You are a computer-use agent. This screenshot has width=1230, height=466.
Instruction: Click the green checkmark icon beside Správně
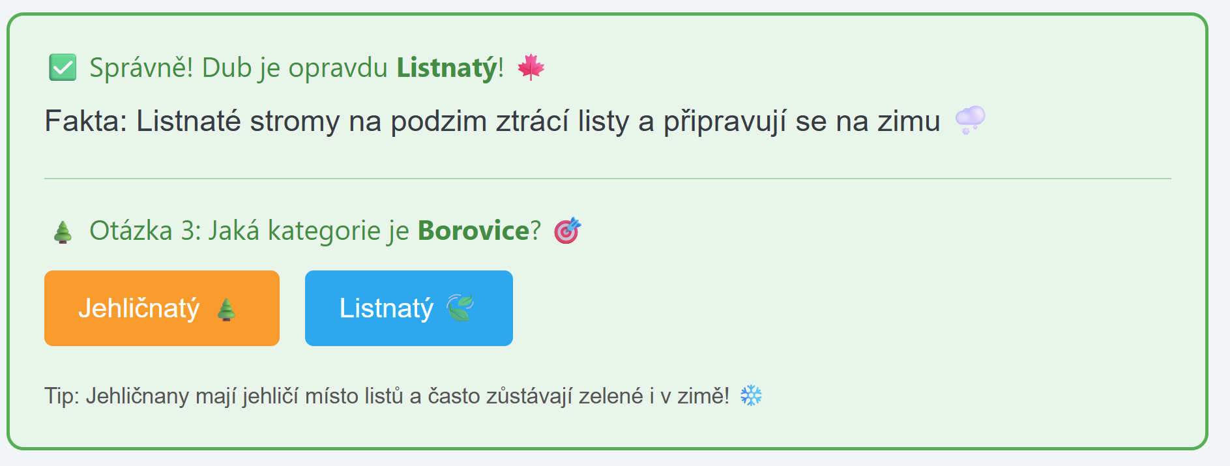(x=63, y=67)
